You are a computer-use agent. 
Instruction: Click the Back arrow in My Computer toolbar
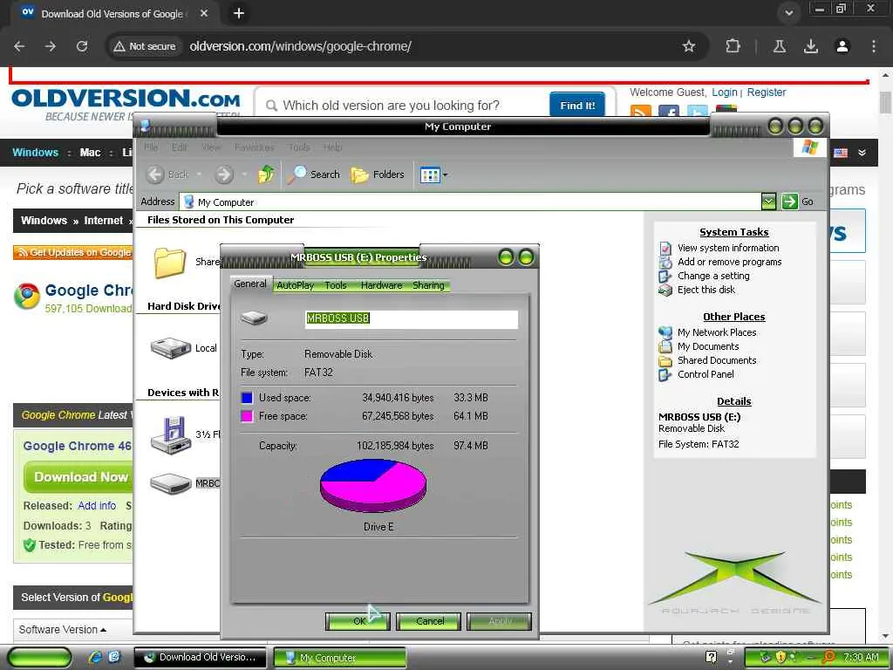point(155,174)
